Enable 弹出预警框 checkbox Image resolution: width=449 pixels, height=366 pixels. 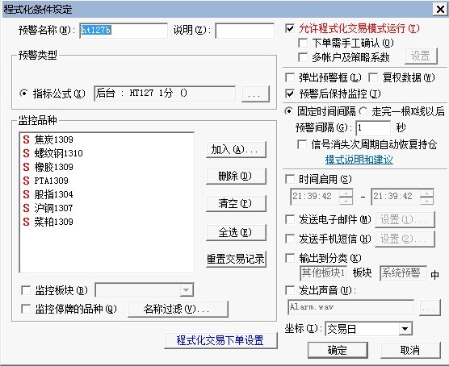(290, 77)
